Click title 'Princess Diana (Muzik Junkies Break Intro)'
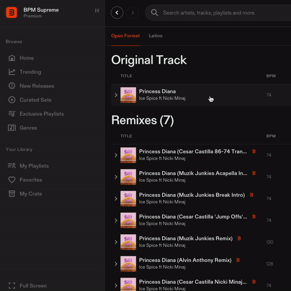Screen dimensions: 291x291 192,195
